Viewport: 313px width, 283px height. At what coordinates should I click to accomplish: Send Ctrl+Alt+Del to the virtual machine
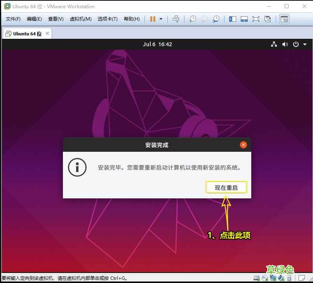coord(176,19)
